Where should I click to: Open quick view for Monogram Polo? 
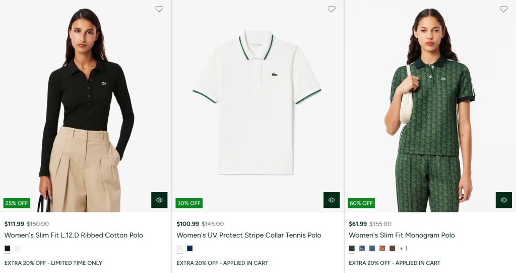point(503,200)
